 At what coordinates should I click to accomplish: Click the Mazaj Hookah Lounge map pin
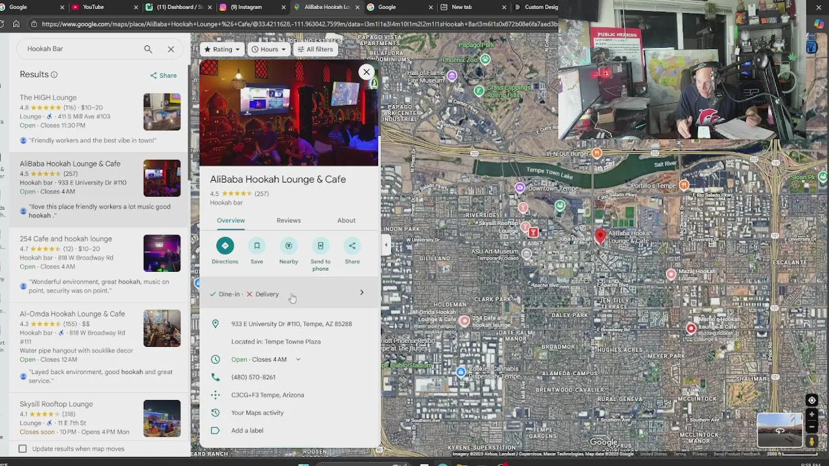coord(671,274)
